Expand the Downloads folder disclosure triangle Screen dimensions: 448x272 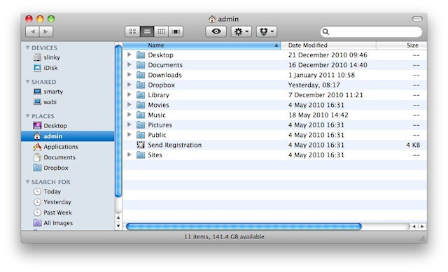129,75
